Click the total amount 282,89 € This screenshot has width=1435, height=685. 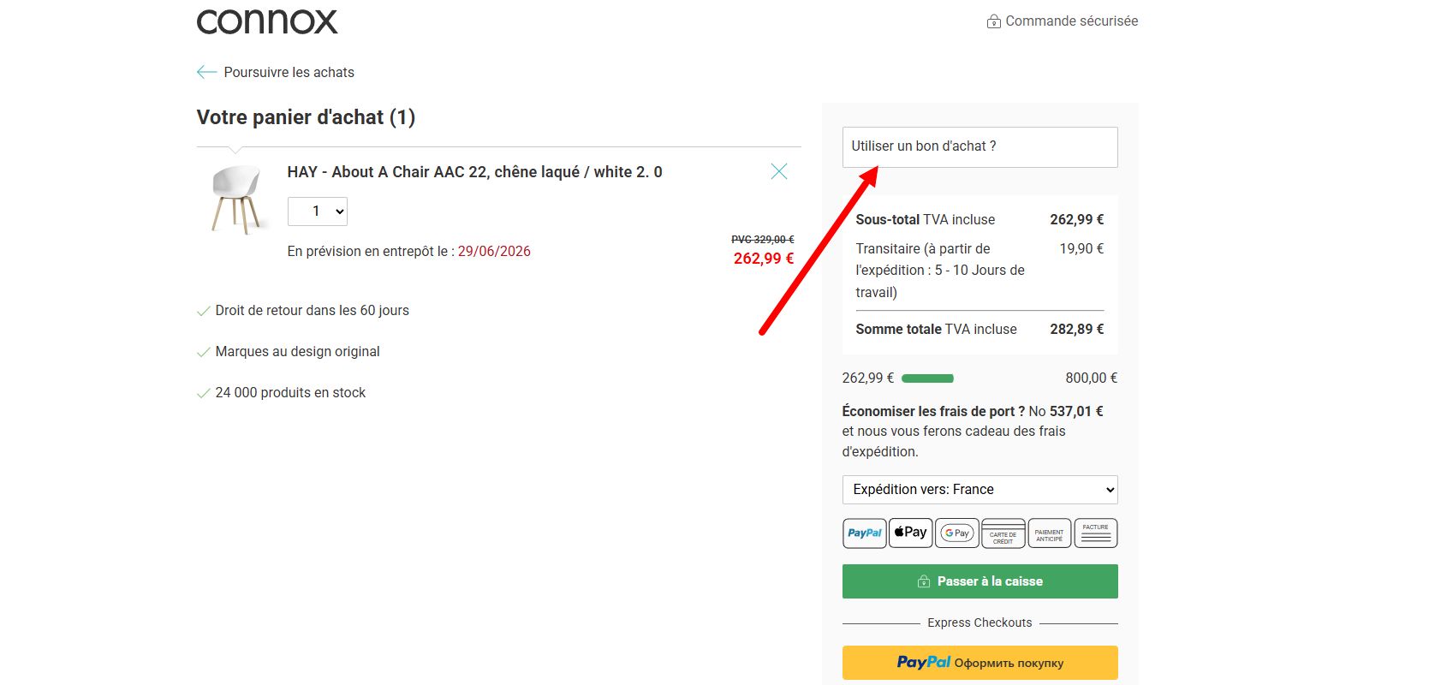tap(1077, 330)
